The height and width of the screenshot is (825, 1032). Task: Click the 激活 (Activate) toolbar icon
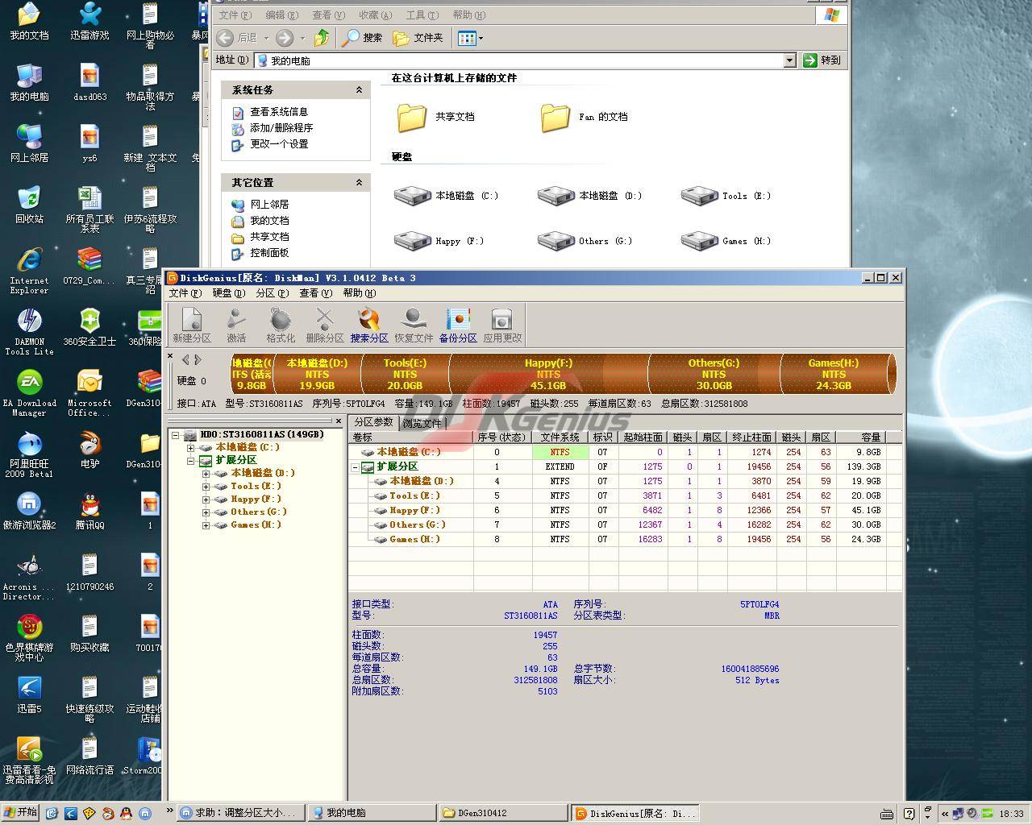tap(236, 325)
